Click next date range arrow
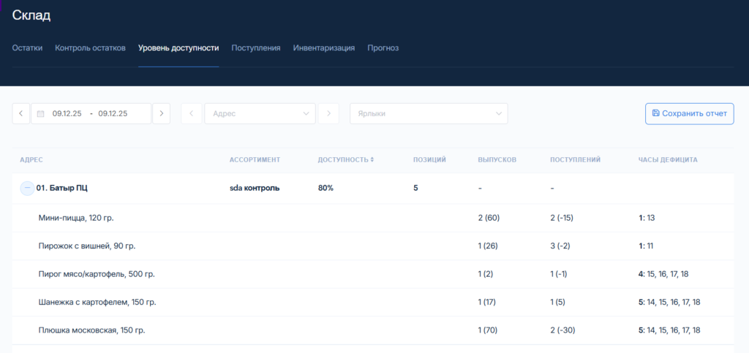This screenshot has height=353, width=749. tap(161, 113)
